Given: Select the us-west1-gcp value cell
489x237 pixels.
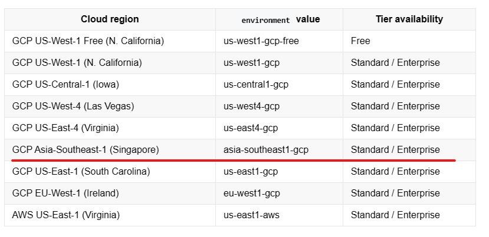Looking at the screenshot, I should coord(279,63).
